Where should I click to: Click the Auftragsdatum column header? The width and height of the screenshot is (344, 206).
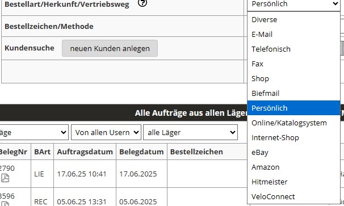point(85,152)
